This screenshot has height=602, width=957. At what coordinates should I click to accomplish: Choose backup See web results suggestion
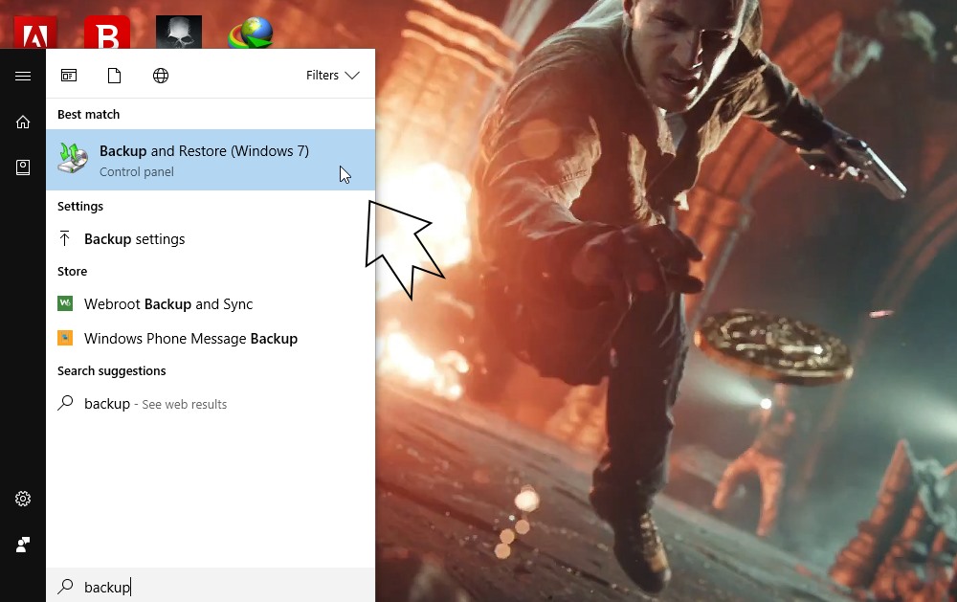coord(211,404)
